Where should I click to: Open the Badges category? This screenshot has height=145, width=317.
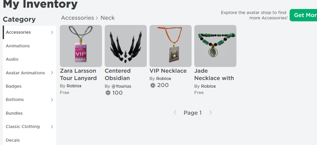point(14,86)
